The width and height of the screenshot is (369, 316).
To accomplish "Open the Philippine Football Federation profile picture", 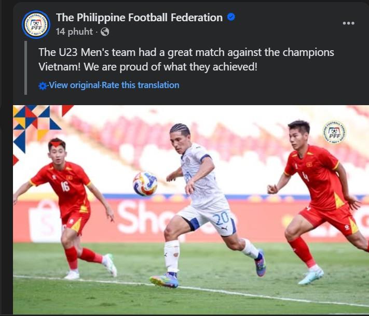I will click(36, 24).
